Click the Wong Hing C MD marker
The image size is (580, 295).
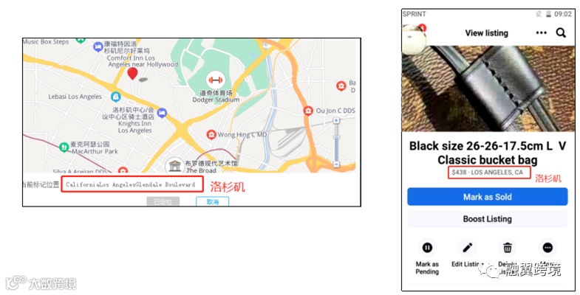coord(211,134)
